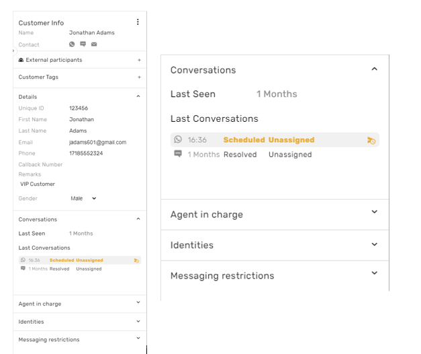
Task: Click the enlarged Last Conversations heading
Action: [214, 118]
